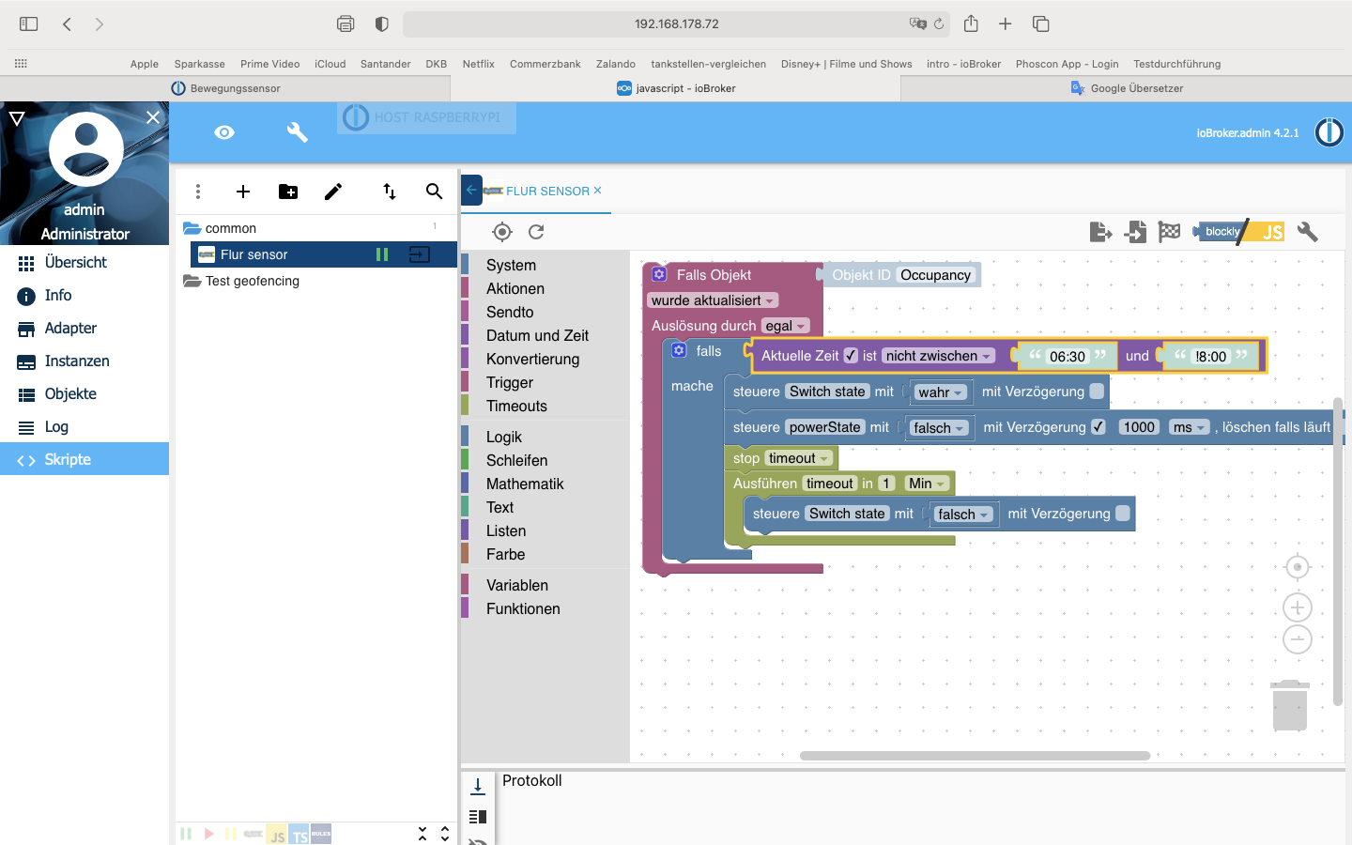Viewport: 1352px width, 845px height.
Task: Click the log layout icon below the arrow
Action: (478, 817)
